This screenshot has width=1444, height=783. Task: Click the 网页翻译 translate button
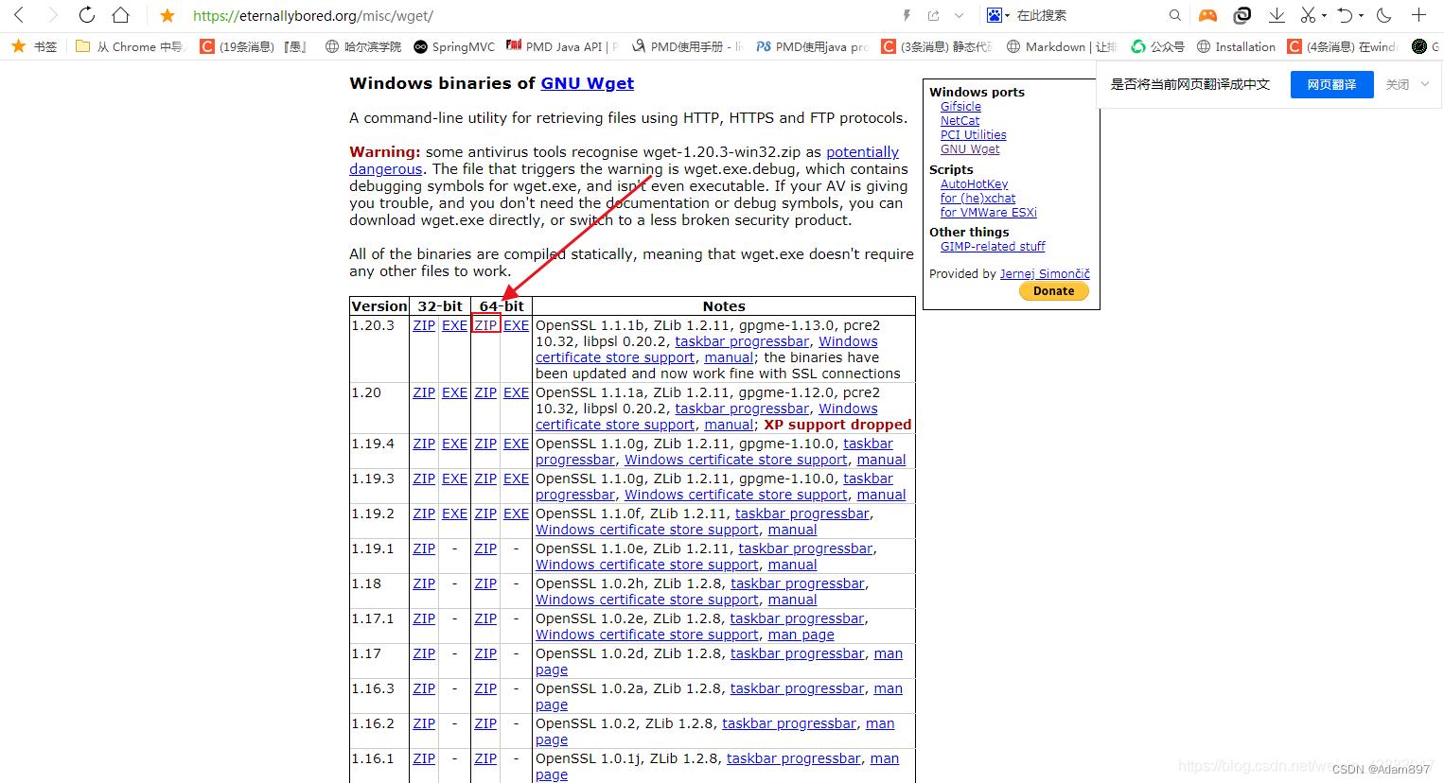coord(1331,84)
